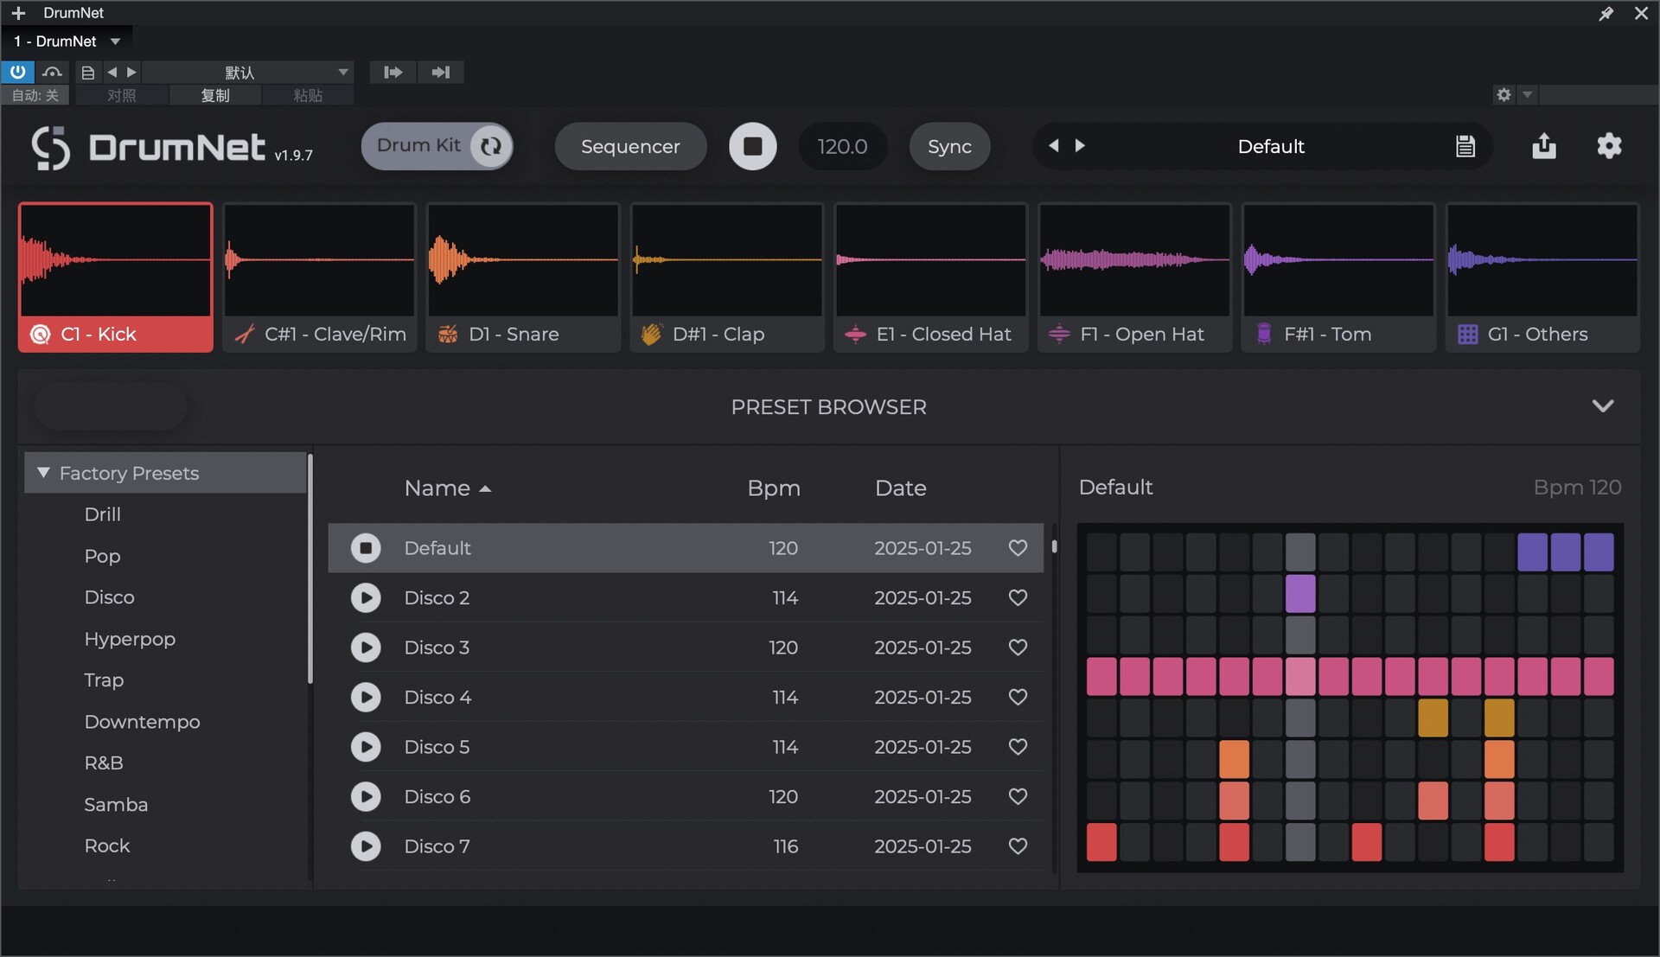
Task: Click the export share icon
Action: (1543, 146)
